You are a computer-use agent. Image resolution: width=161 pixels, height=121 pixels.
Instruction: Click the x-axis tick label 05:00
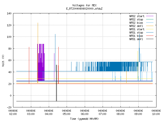tap(66, 114)
